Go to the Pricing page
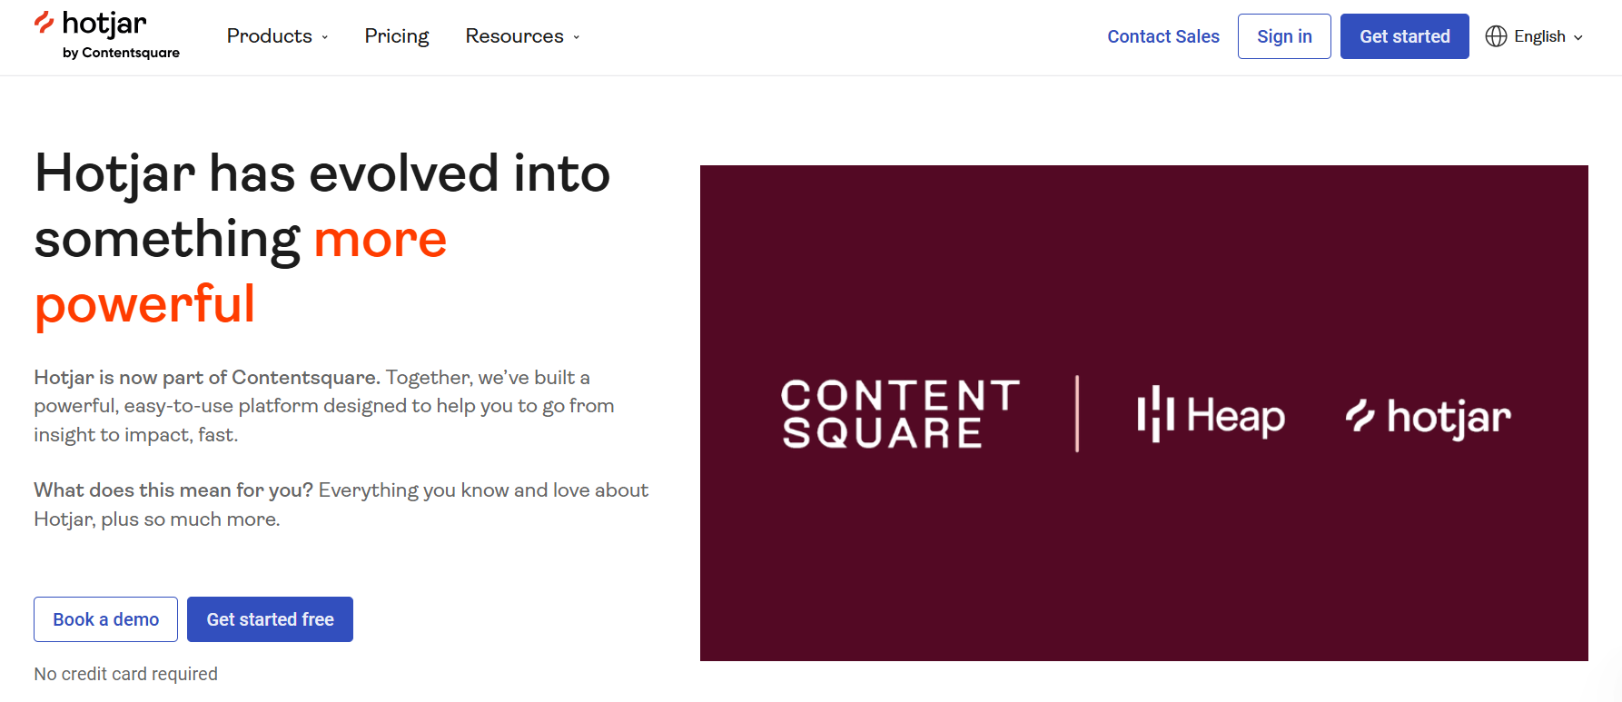Viewport: 1622px width, 702px height. point(397,36)
